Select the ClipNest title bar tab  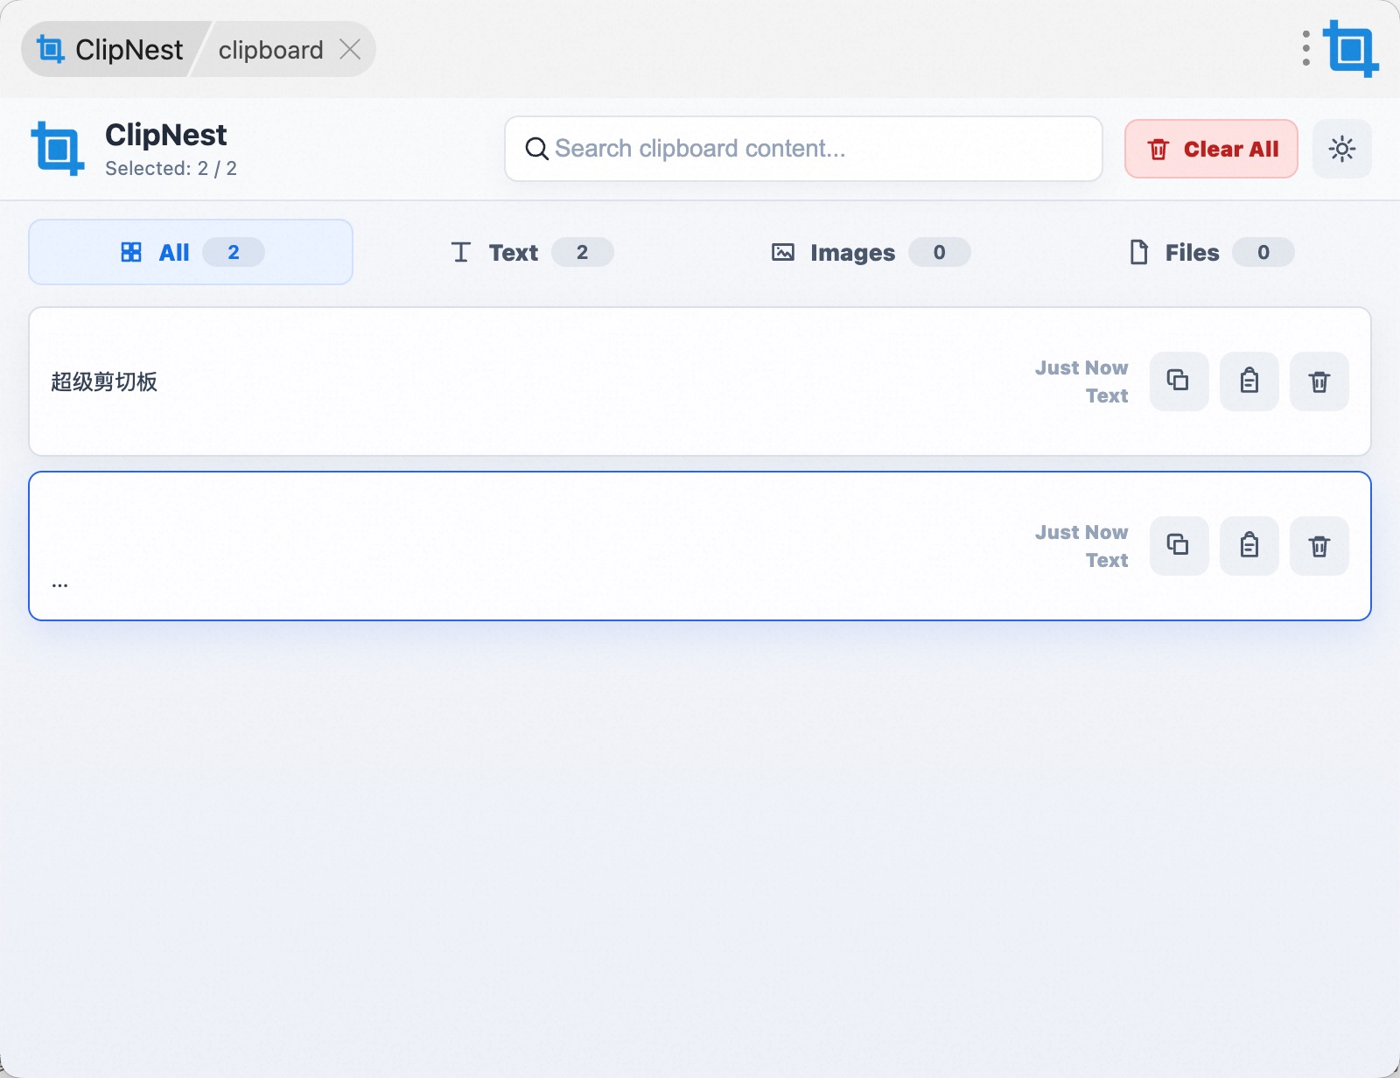[x=112, y=49]
